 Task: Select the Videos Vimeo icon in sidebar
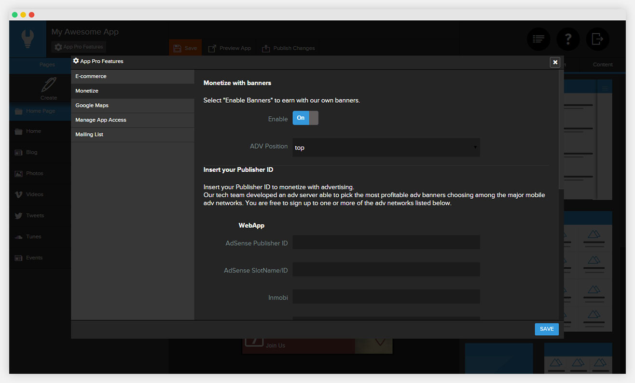click(19, 194)
